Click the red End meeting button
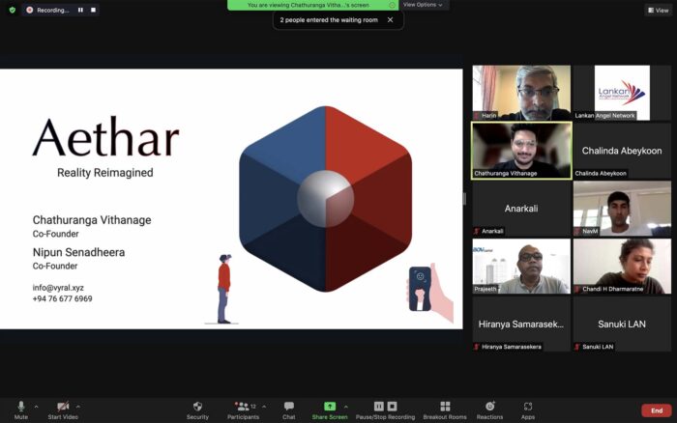 (657, 410)
